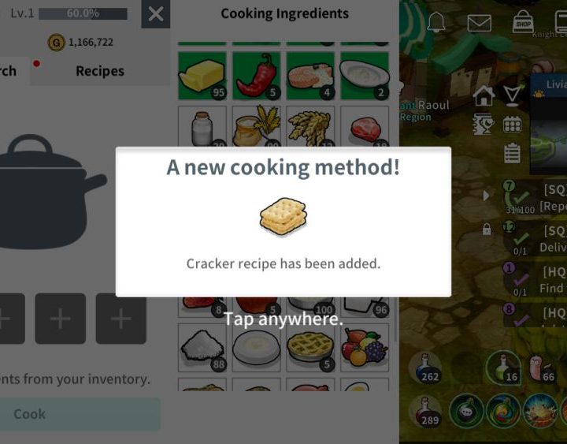Select the cracker recipe image

(x=283, y=216)
